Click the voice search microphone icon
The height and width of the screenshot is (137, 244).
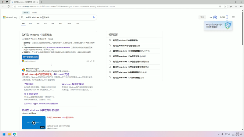click(94, 17)
